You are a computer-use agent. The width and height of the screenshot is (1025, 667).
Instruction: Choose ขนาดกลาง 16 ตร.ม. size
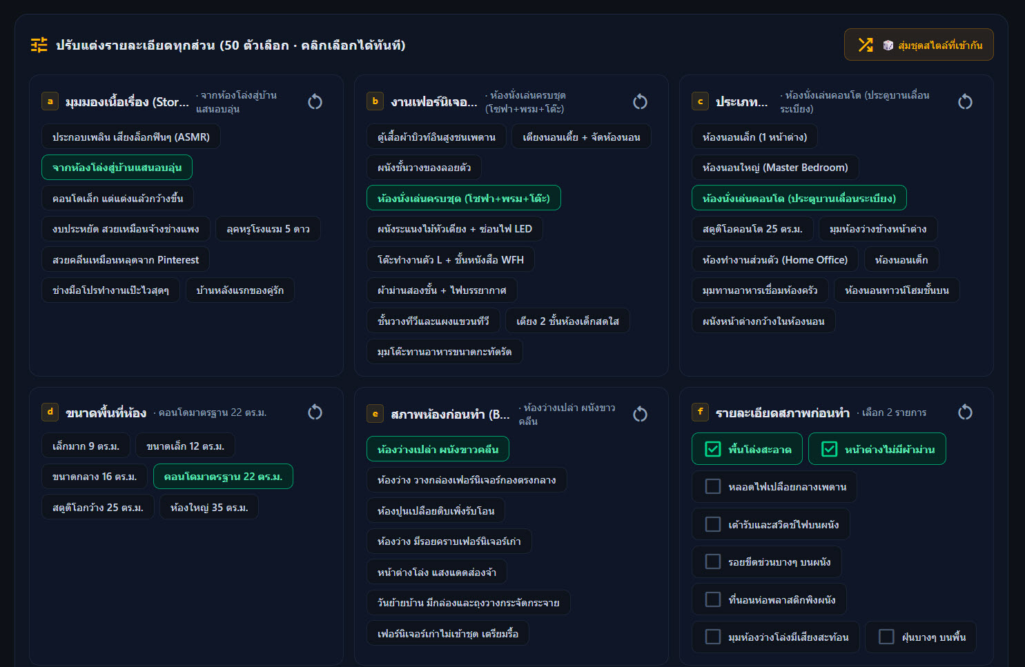(x=95, y=477)
